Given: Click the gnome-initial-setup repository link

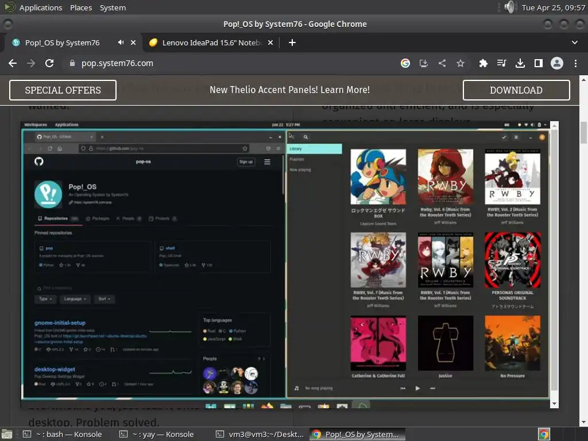Looking at the screenshot, I should (x=60, y=323).
